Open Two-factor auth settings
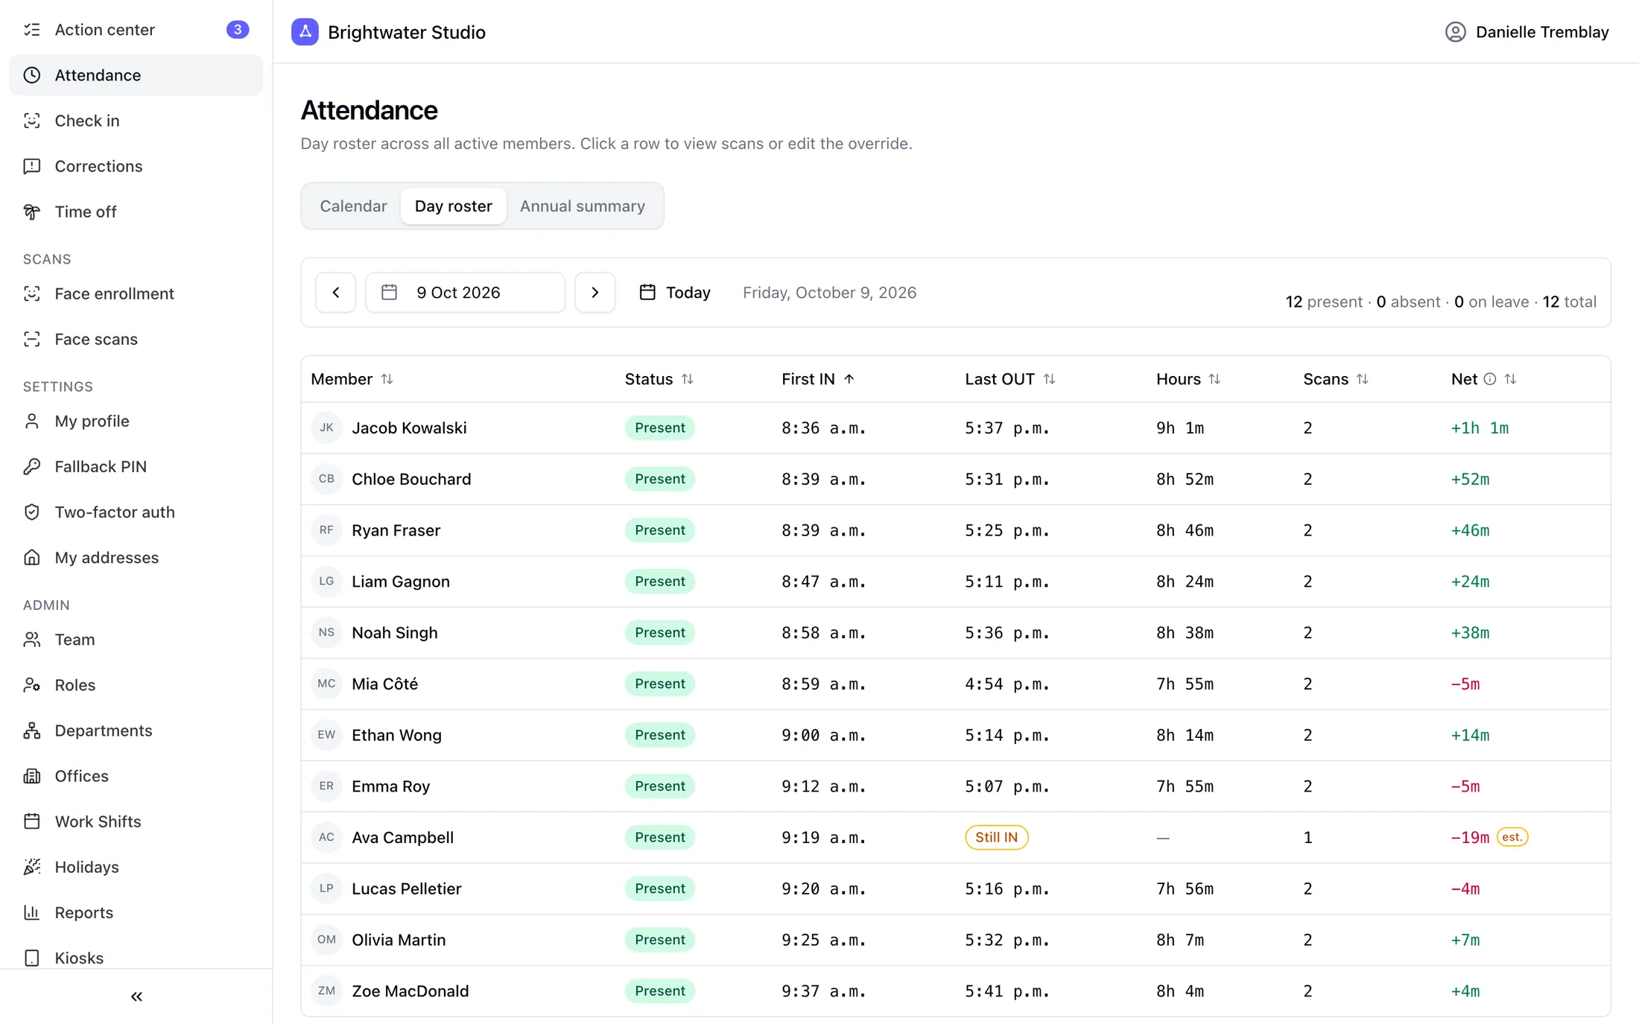 click(136, 512)
